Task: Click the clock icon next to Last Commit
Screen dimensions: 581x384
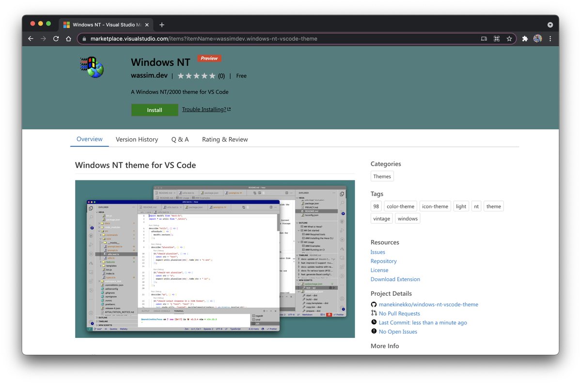Action: pos(374,322)
